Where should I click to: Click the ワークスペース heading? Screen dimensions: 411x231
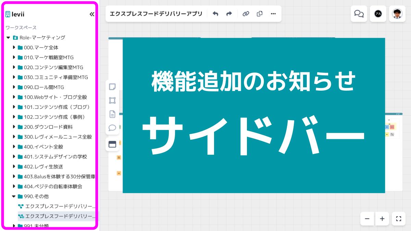21,27
